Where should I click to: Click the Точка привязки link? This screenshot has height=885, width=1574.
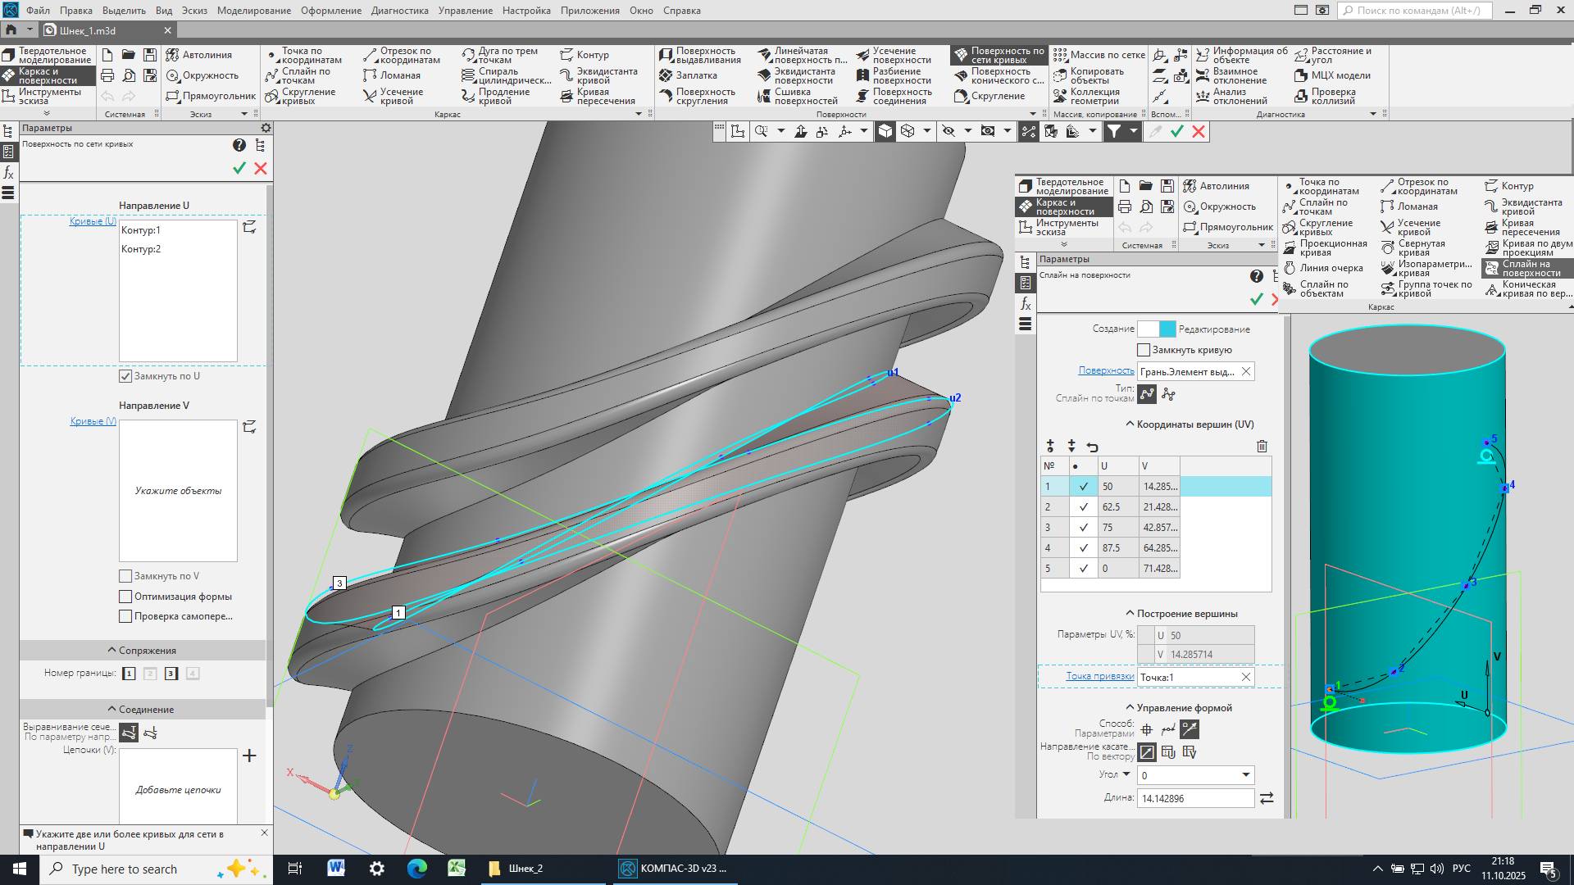tap(1099, 676)
